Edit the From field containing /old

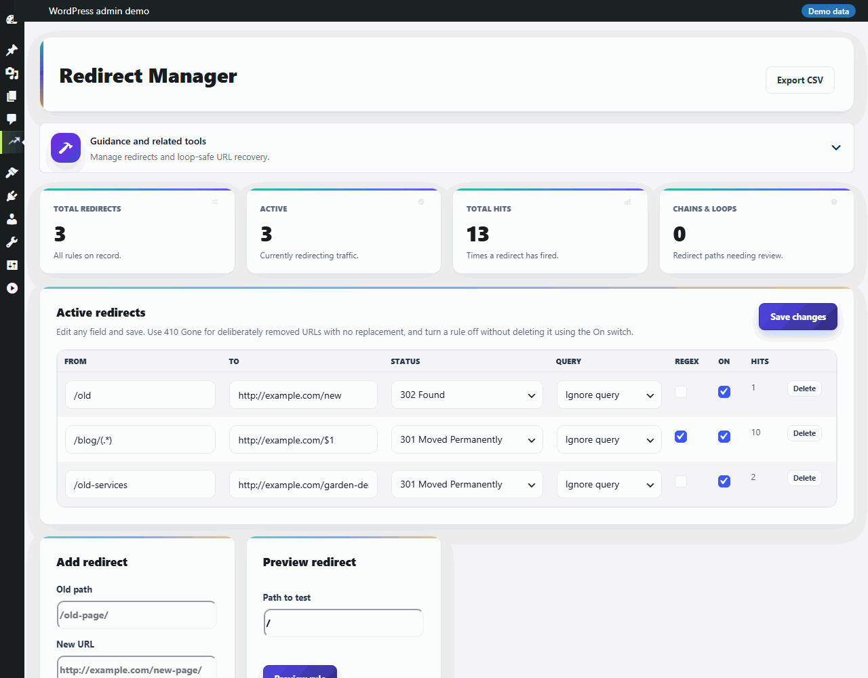click(140, 395)
